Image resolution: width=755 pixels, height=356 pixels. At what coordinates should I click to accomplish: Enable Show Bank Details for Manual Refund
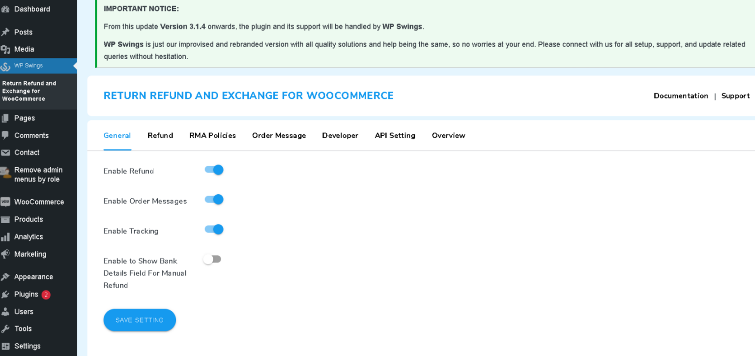pyautogui.click(x=212, y=259)
